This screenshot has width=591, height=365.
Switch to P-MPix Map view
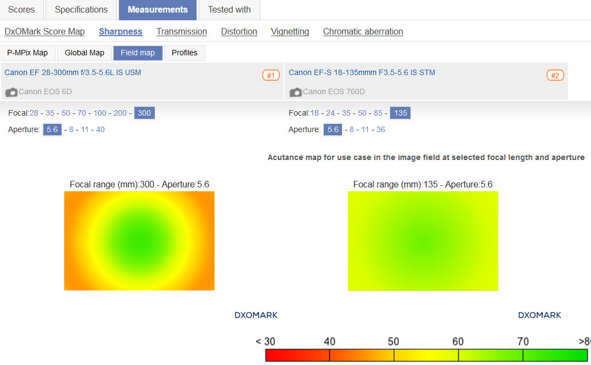[x=27, y=53]
